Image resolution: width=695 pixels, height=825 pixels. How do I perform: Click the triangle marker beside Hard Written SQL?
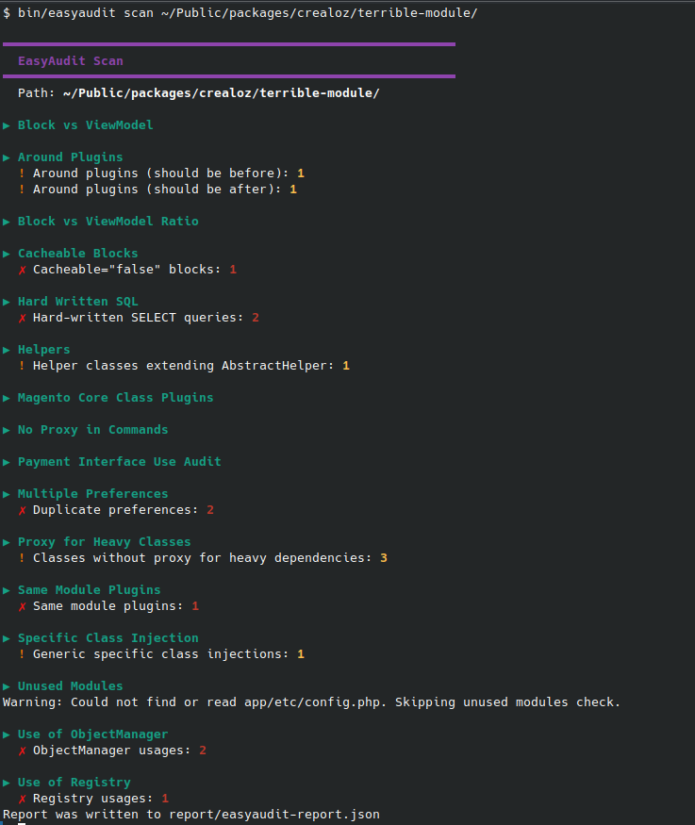point(7,302)
